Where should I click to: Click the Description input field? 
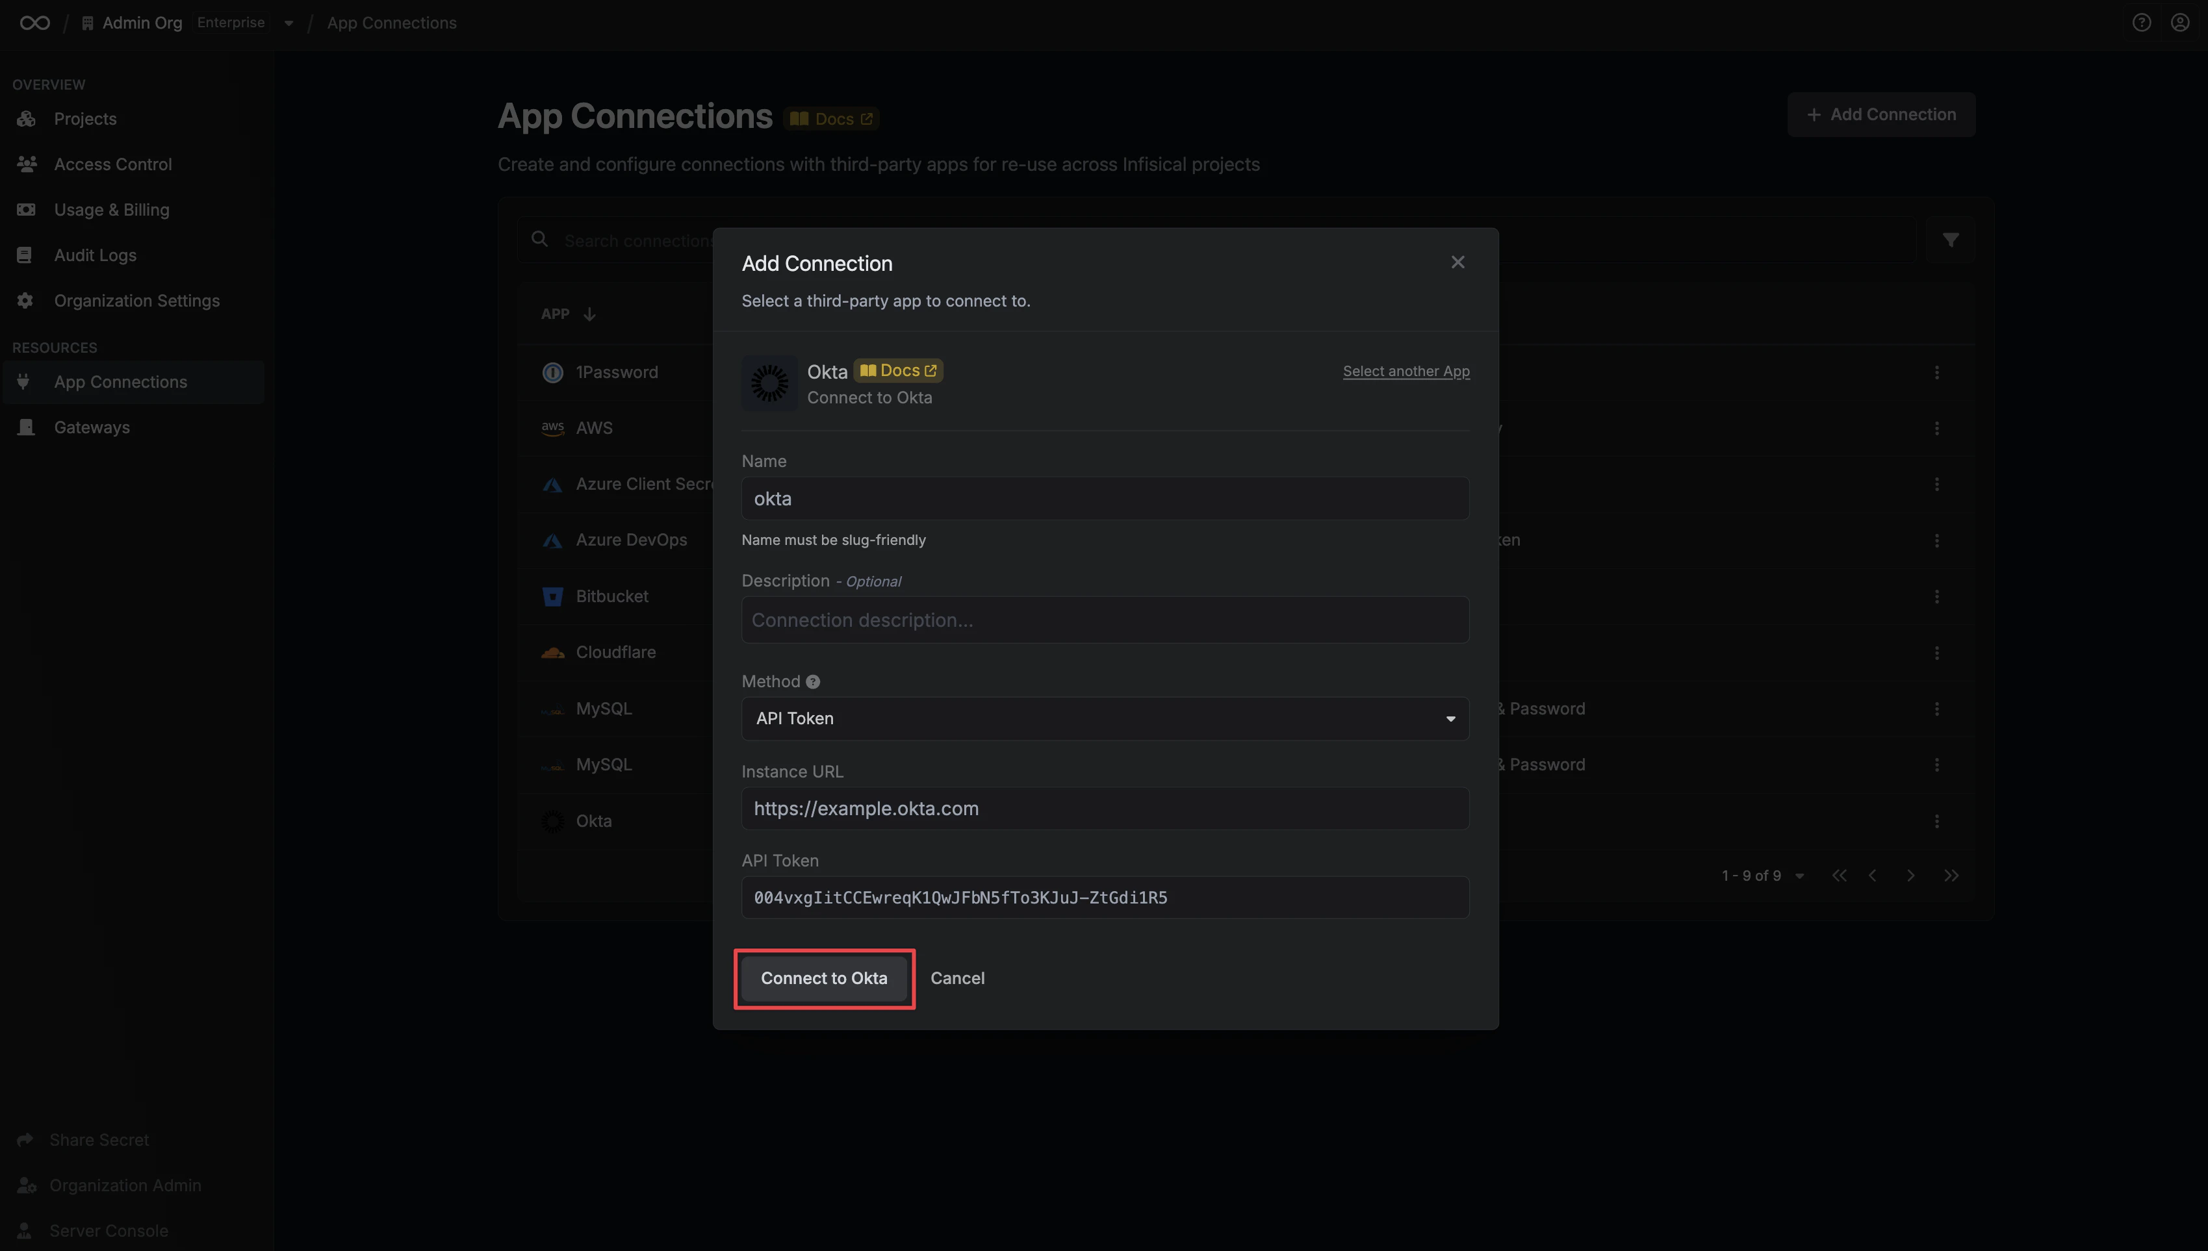pyautogui.click(x=1105, y=620)
